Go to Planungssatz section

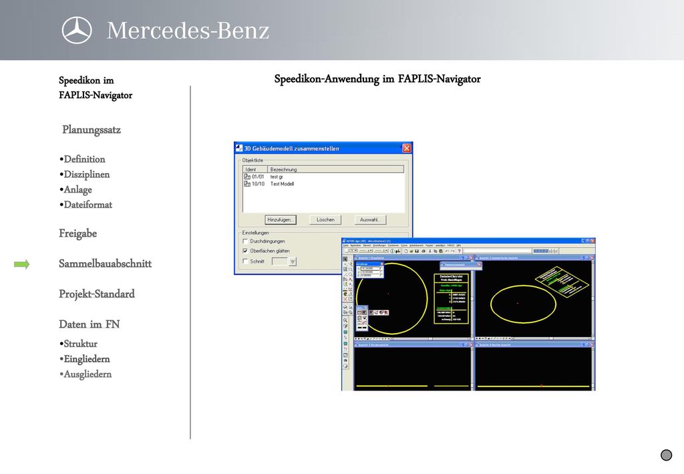tap(91, 130)
